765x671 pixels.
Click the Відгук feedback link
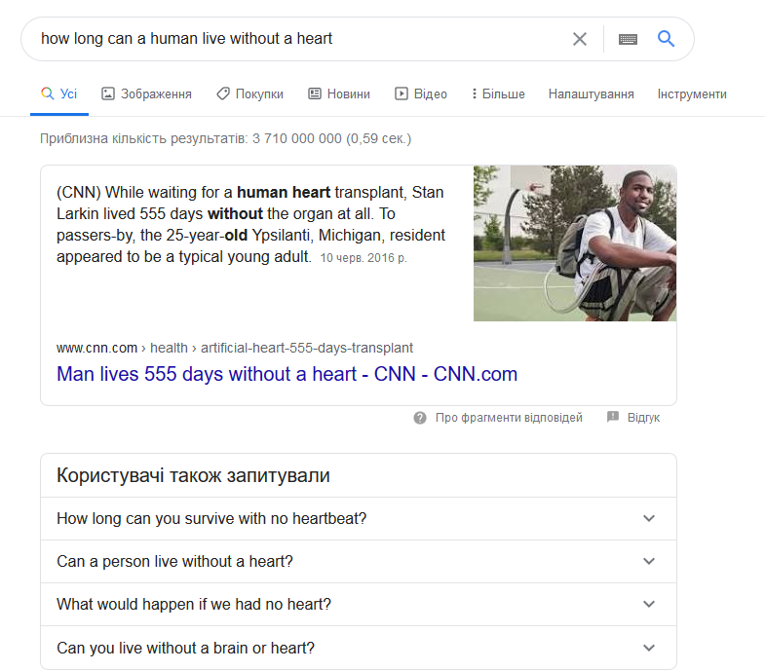click(643, 418)
